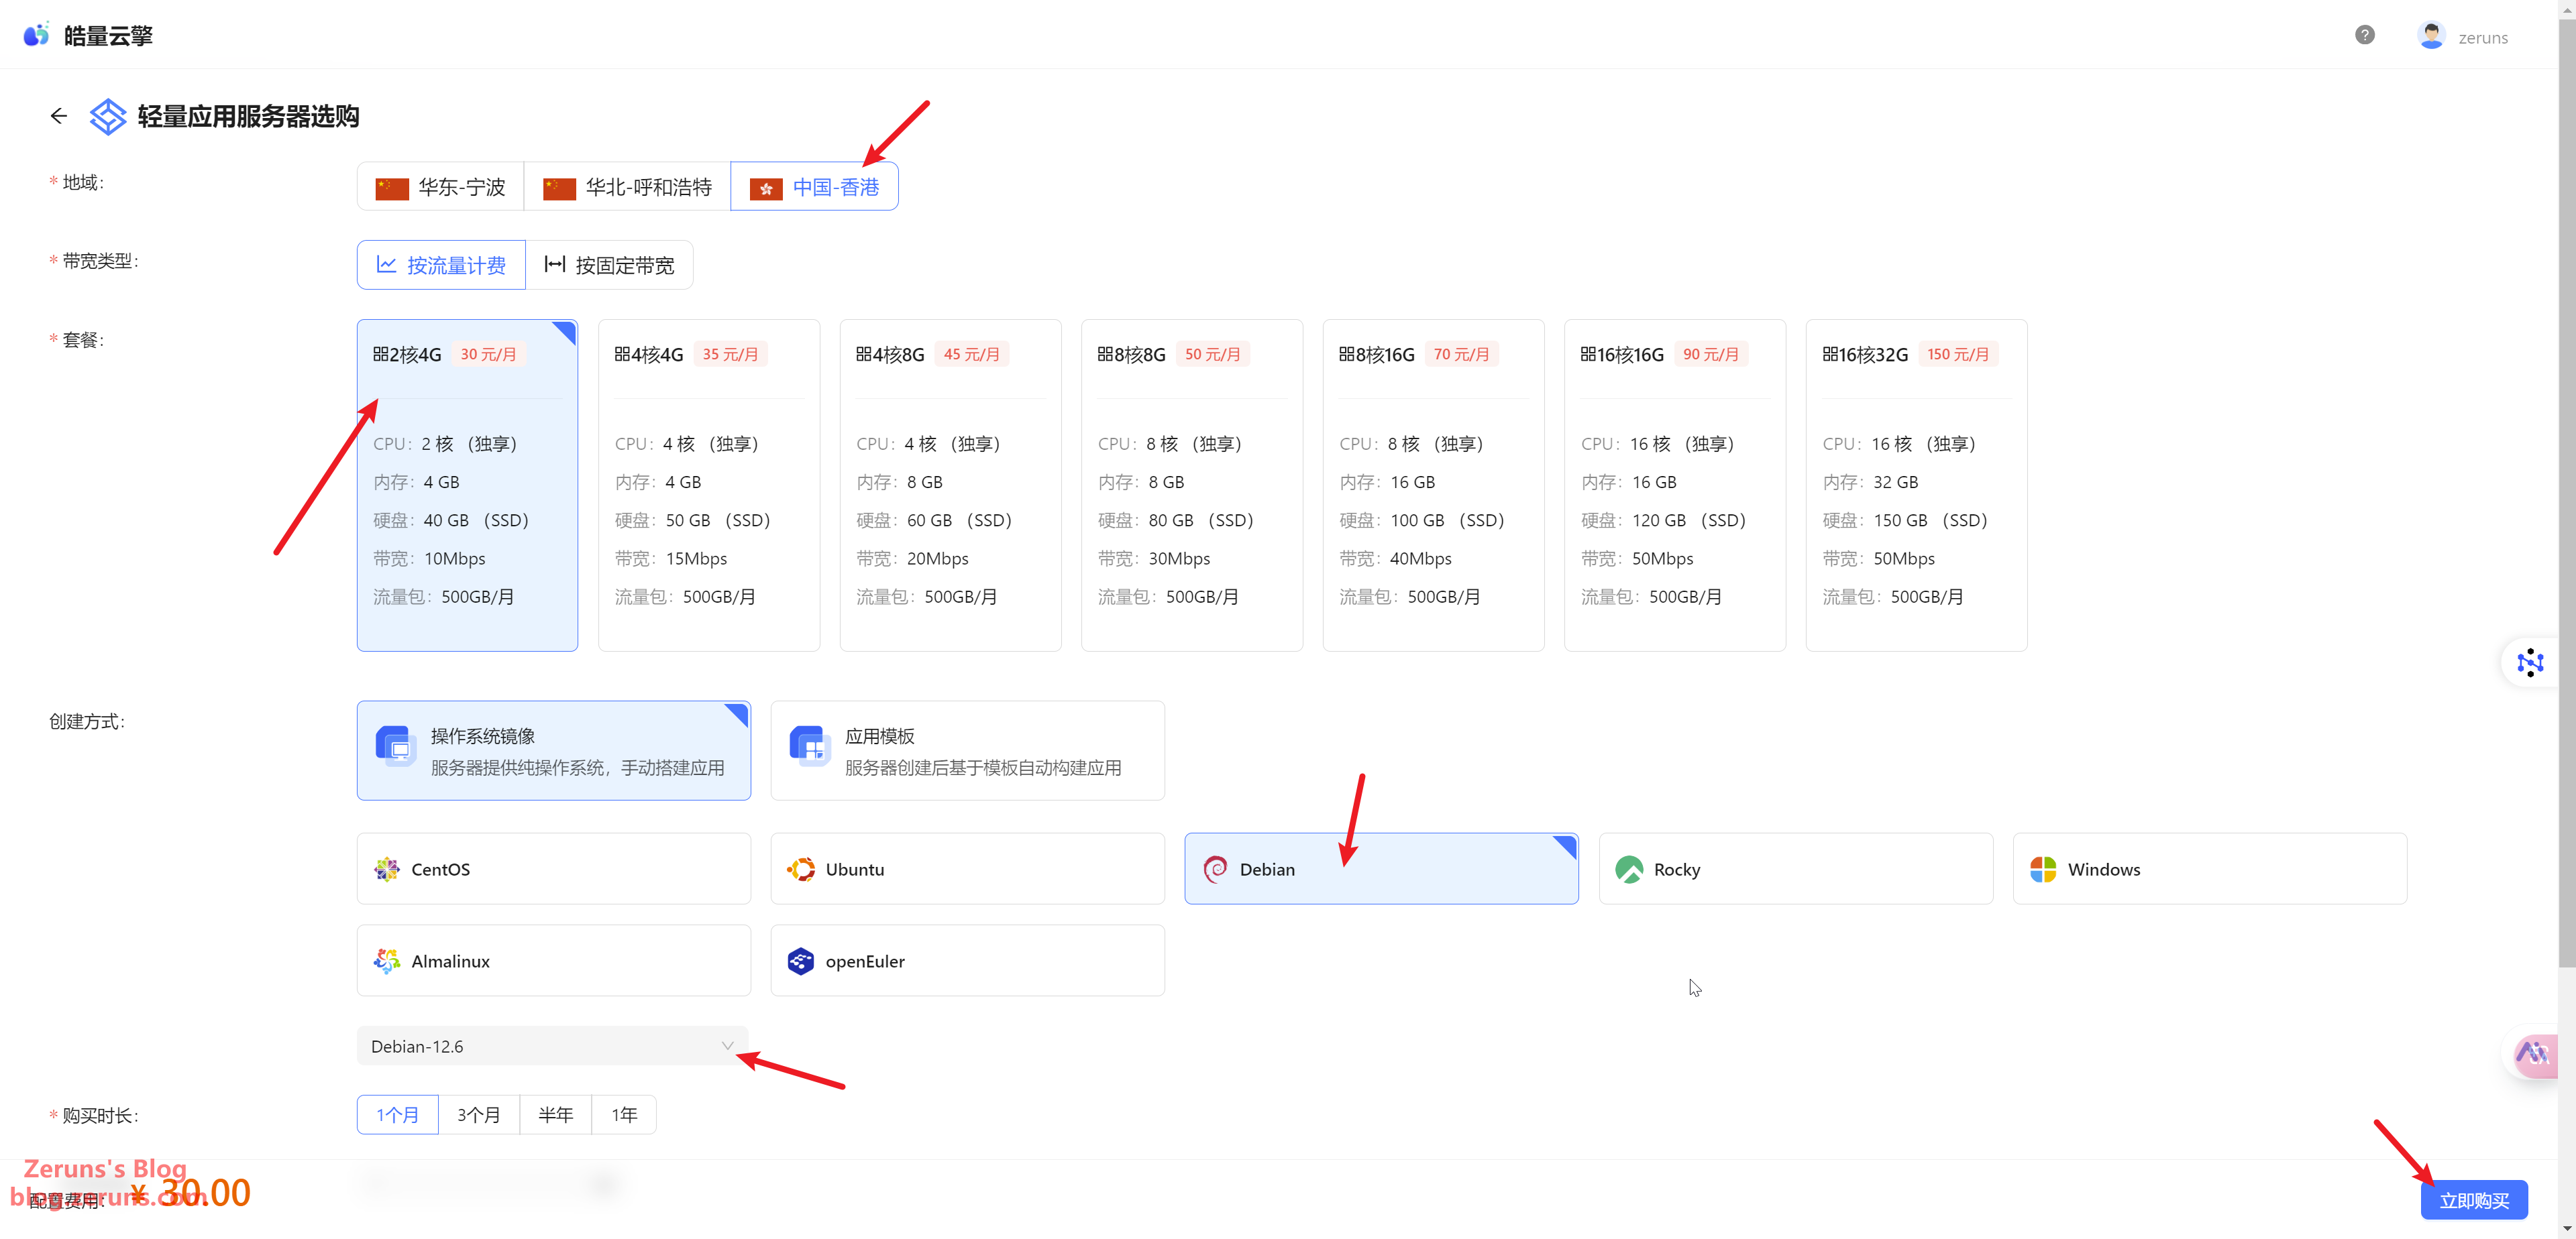The height and width of the screenshot is (1239, 2576).
Task: Choose the Ubuntu operating system
Action: (x=966, y=868)
